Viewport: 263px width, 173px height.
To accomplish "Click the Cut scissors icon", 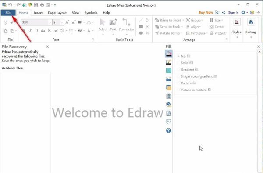I will (5, 22).
